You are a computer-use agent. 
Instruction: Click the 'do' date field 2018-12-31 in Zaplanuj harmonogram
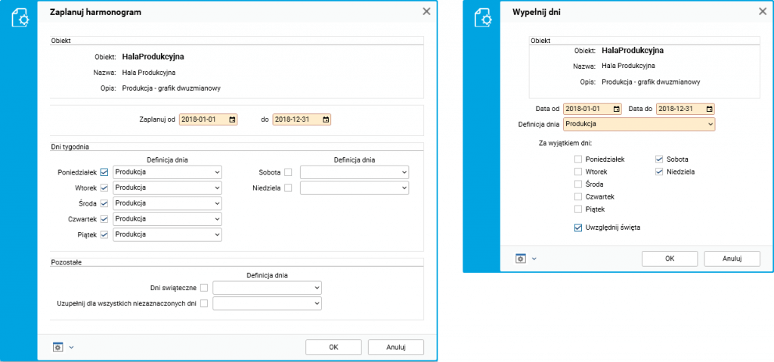302,119
